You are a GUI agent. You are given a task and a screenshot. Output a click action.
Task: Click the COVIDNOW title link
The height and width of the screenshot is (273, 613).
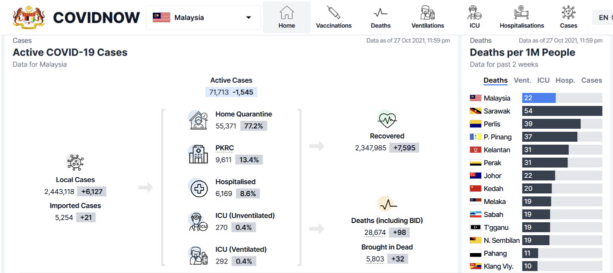[95, 17]
